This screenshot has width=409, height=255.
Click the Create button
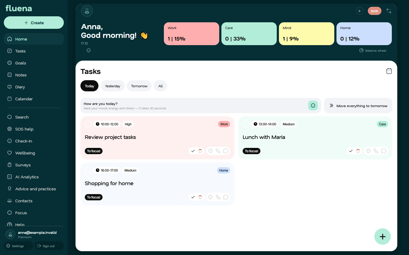tap(34, 23)
